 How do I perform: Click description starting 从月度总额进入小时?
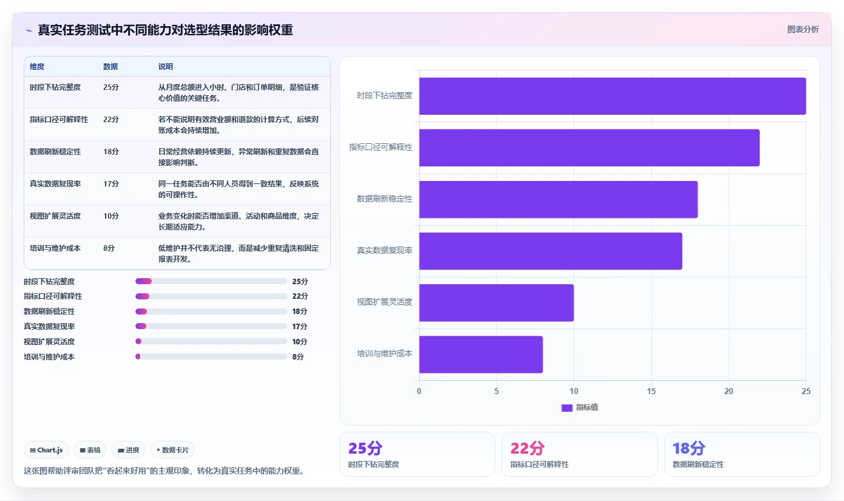click(239, 92)
